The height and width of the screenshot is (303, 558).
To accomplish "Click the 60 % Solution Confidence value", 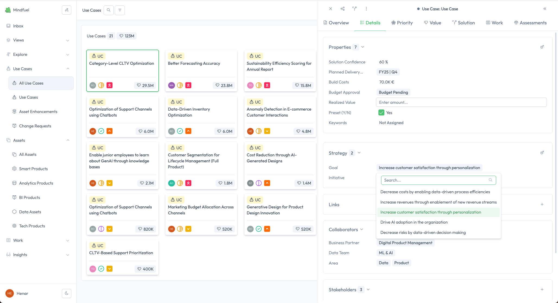I will (384, 62).
